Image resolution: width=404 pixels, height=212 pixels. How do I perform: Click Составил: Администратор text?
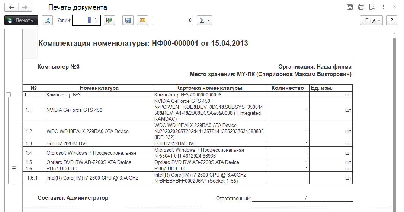73,198
